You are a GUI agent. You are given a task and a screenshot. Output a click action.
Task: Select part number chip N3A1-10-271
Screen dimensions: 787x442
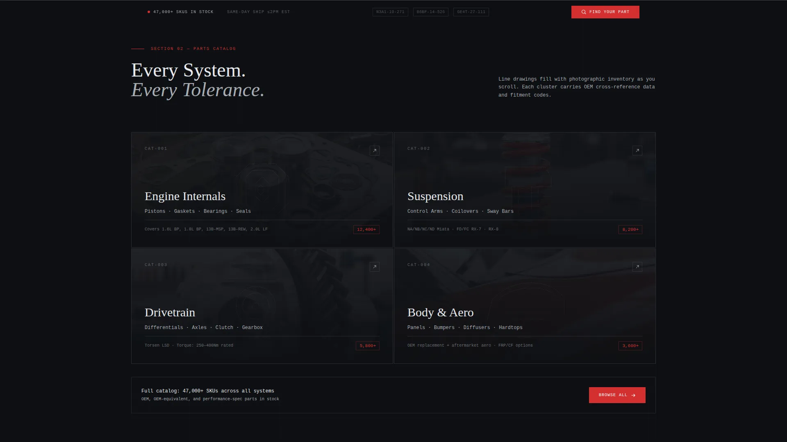pyautogui.click(x=390, y=12)
